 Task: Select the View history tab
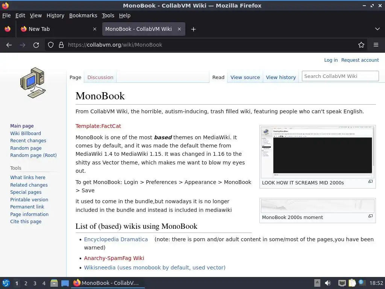tap(281, 77)
